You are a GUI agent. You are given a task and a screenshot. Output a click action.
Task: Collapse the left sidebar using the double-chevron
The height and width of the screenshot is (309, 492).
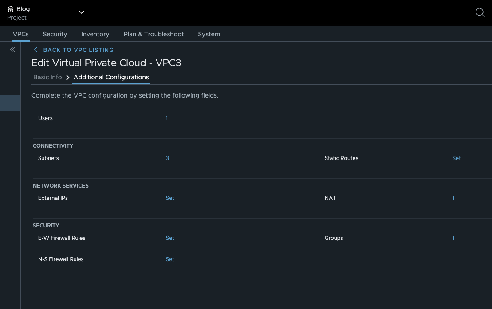pos(12,50)
